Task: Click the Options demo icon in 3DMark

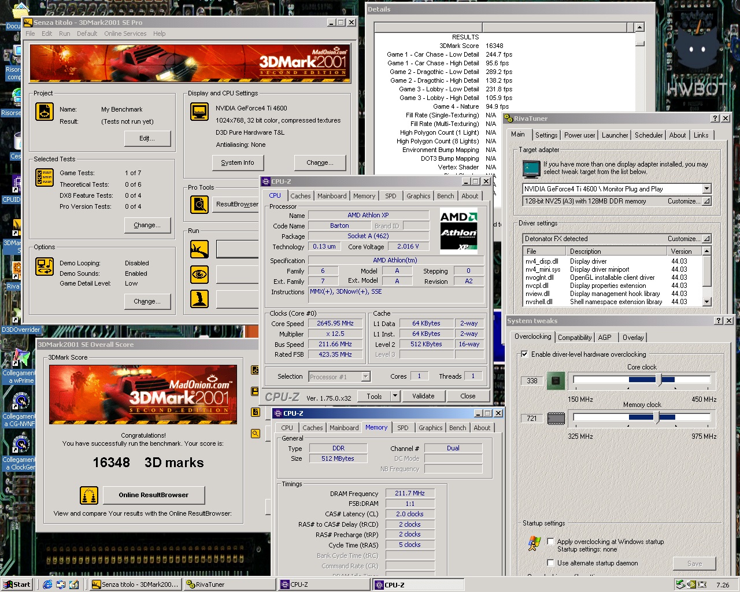Action: tap(45, 266)
